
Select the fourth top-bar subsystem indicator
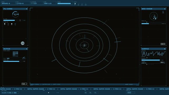pyautogui.click(x=86, y=4)
